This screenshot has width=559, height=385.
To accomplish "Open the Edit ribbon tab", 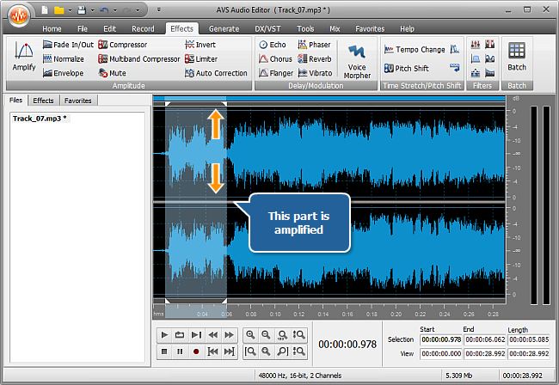I will [109, 29].
